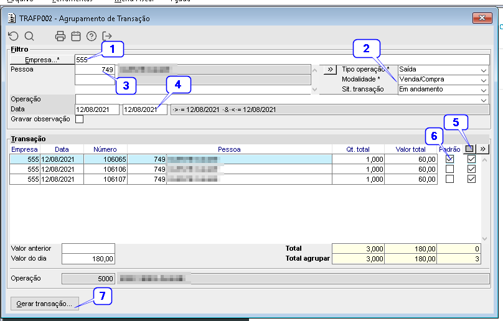Click the double-arrow button beside Pessoa list

330,70
